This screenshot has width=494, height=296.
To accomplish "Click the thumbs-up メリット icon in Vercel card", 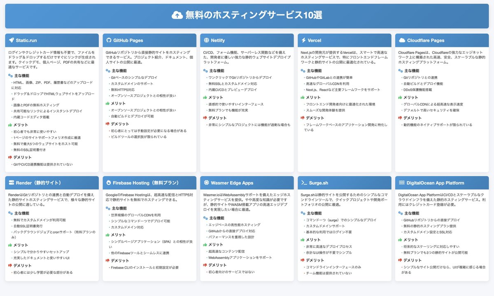I will [x=303, y=97].
